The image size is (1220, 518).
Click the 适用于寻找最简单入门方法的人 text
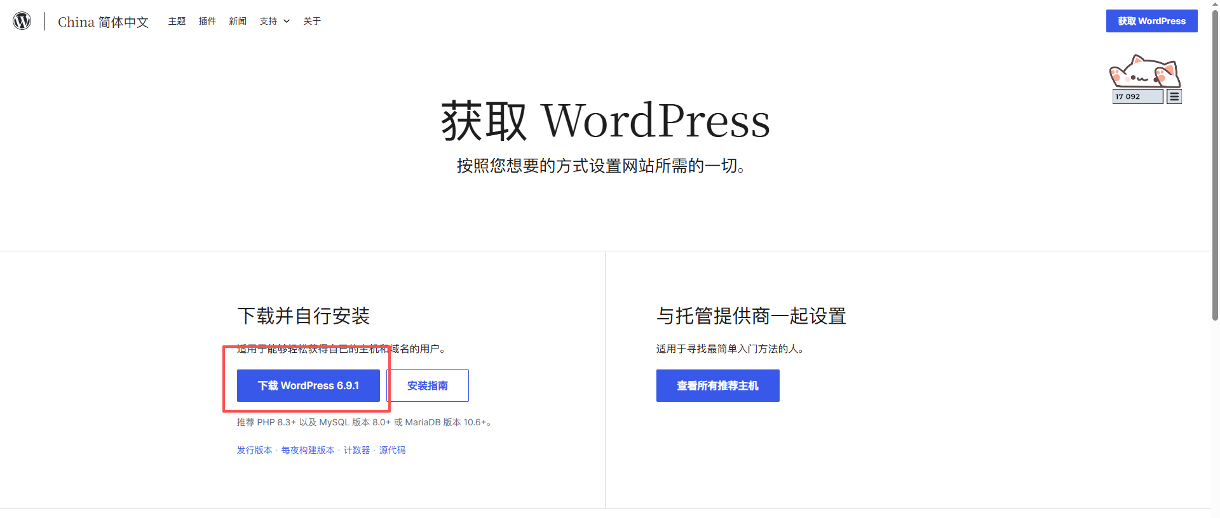(x=730, y=349)
